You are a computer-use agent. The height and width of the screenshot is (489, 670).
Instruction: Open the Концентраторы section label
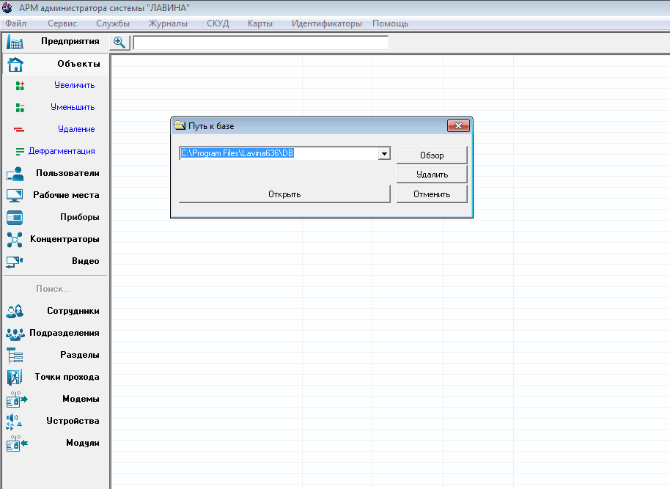click(65, 239)
